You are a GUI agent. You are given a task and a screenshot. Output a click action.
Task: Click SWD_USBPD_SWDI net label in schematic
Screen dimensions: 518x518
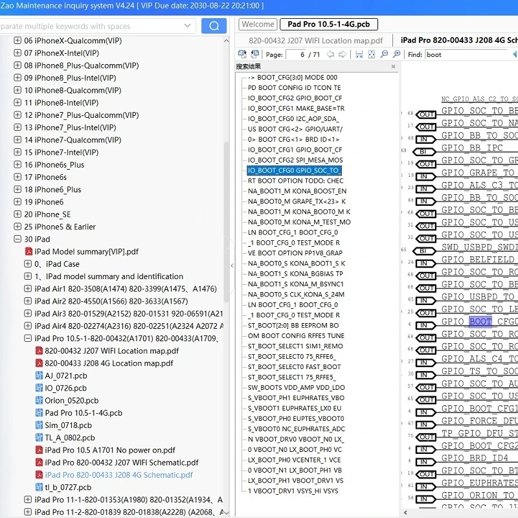(x=479, y=247)
